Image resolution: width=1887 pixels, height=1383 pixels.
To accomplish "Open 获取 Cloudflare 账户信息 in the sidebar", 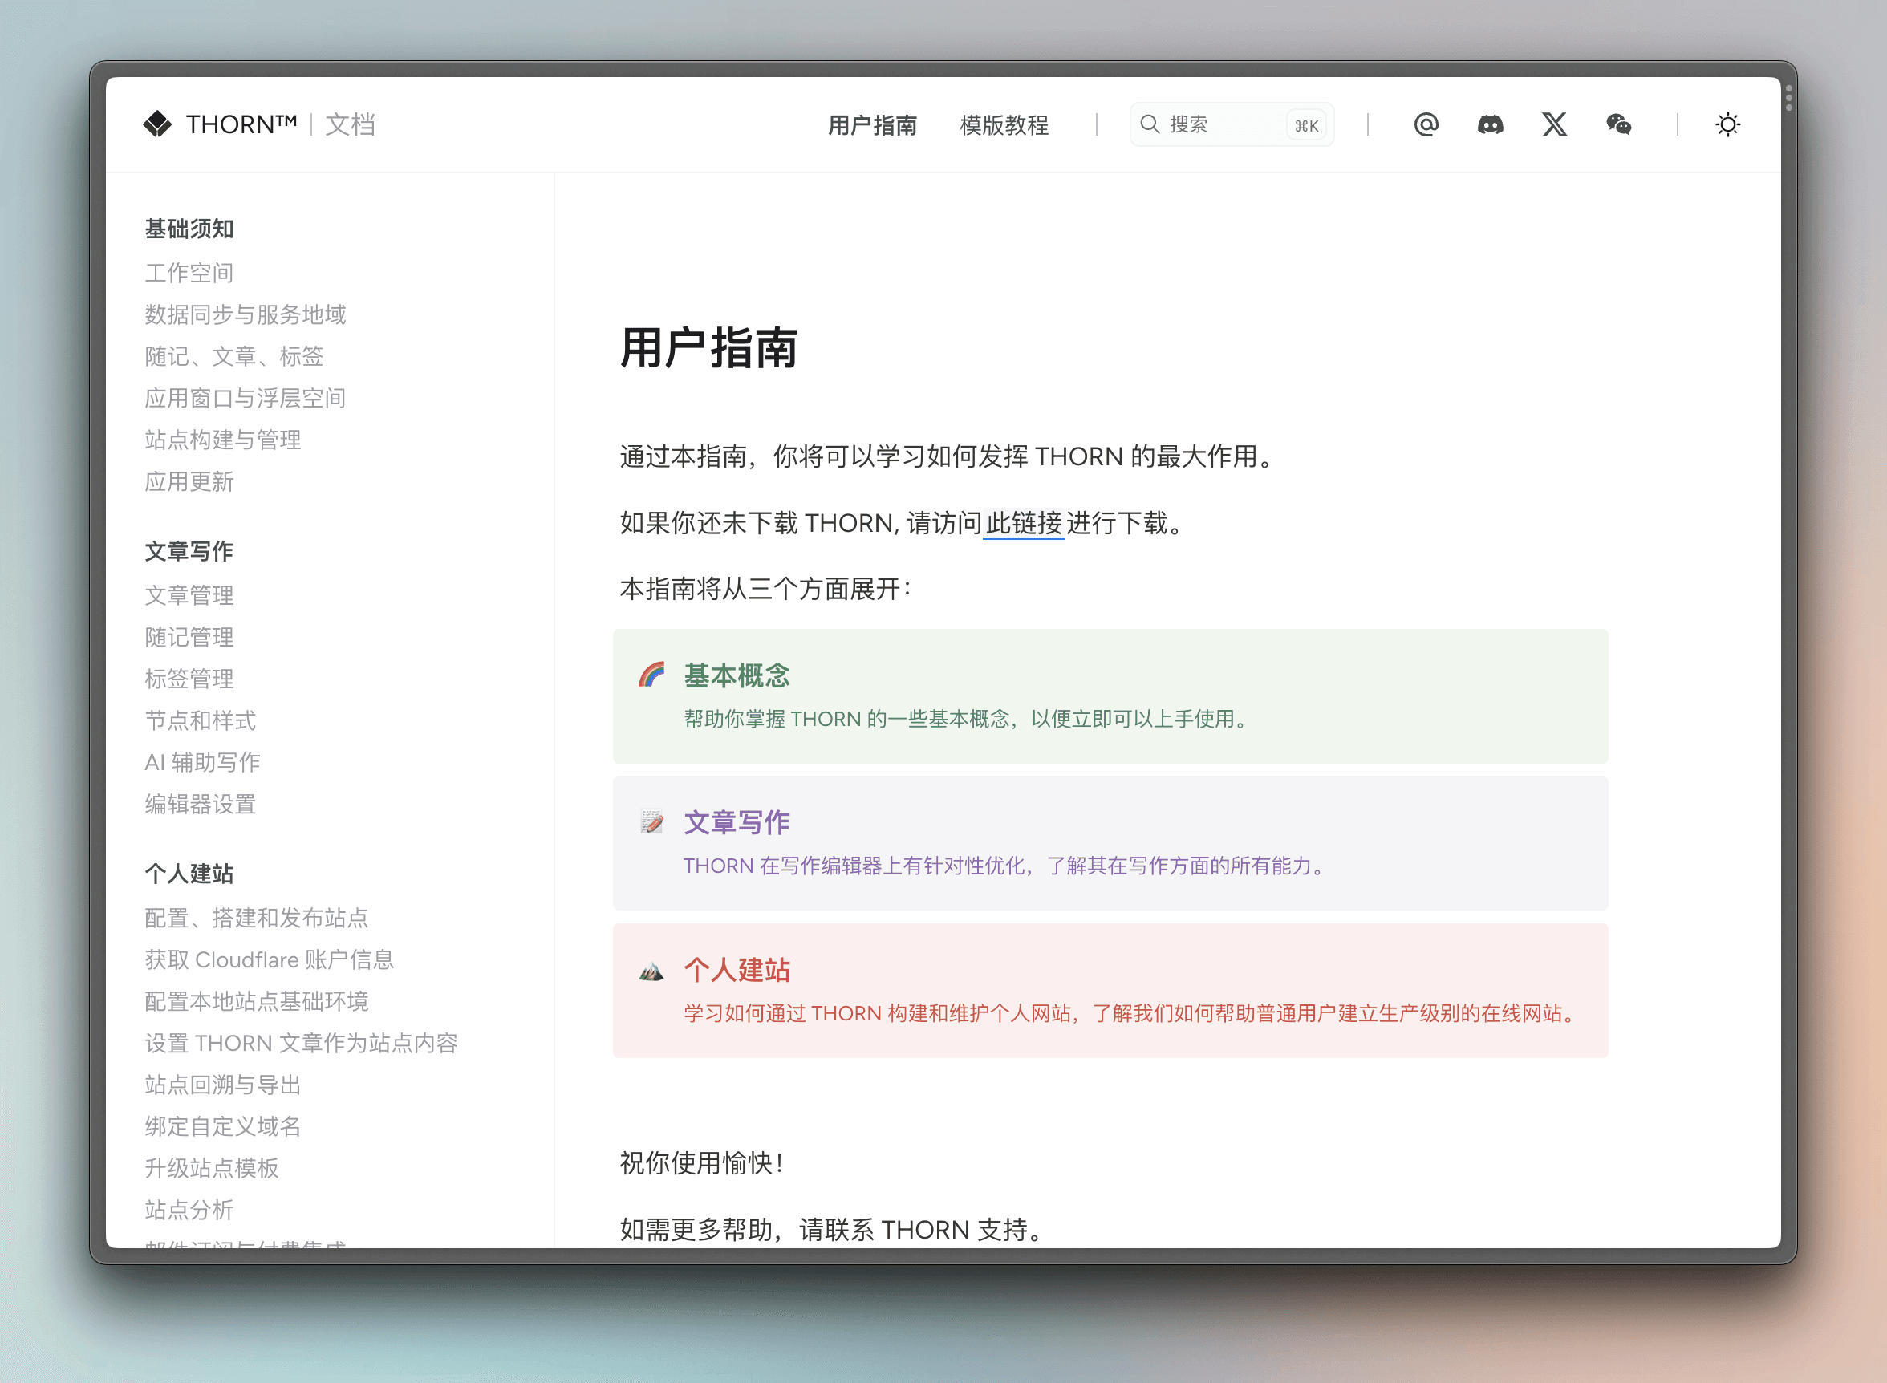I will (269, 960).
